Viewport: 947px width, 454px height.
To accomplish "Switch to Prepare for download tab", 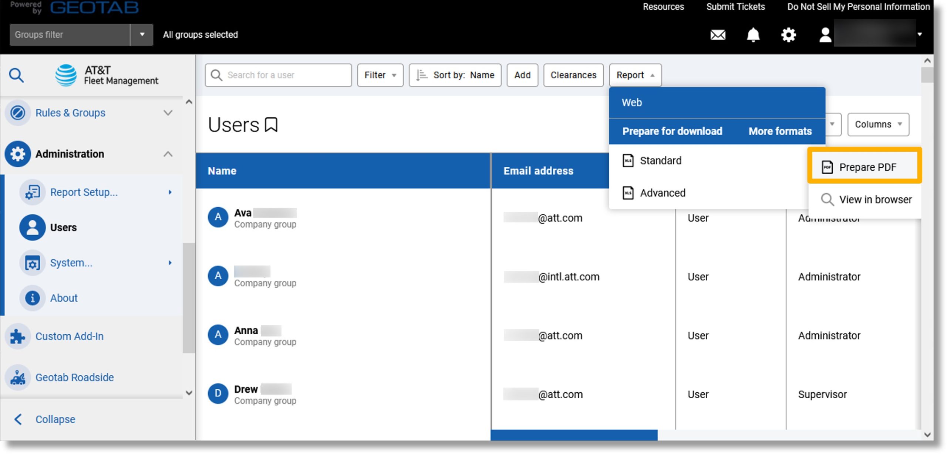I will (672, 132).
